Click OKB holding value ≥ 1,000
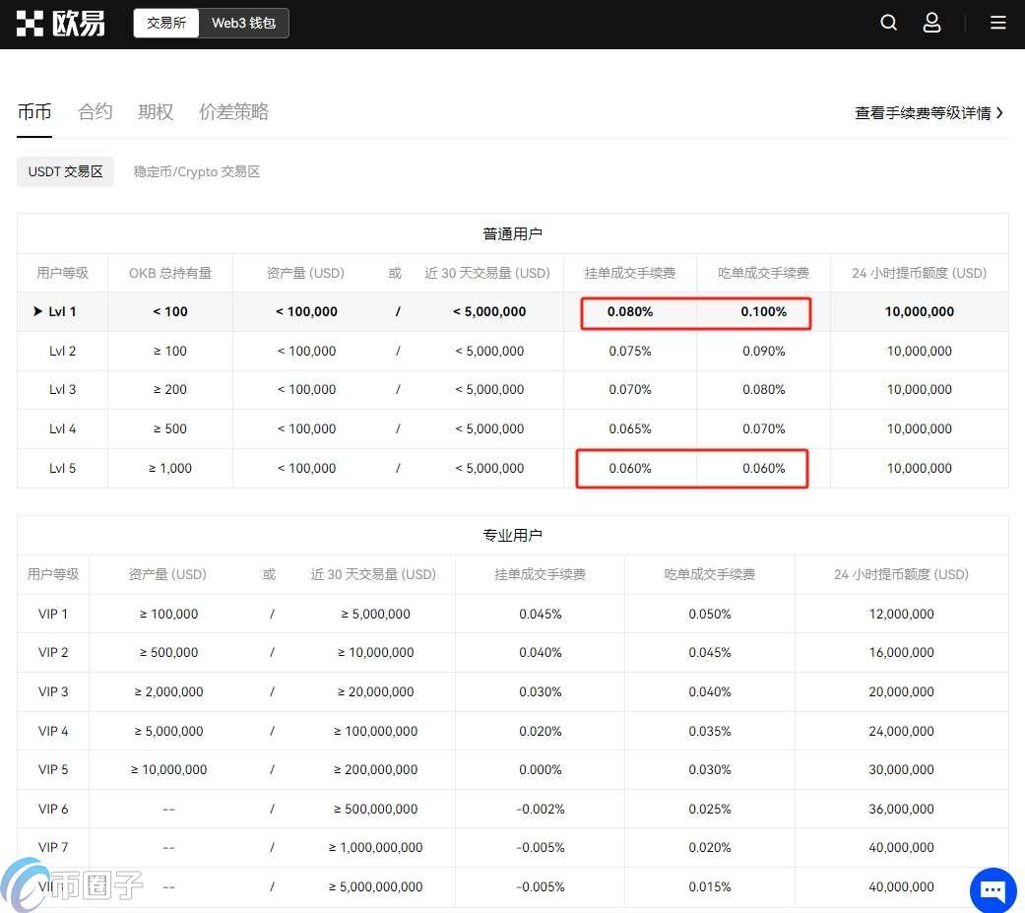The image size is (1025, 913). pos(170,468)
